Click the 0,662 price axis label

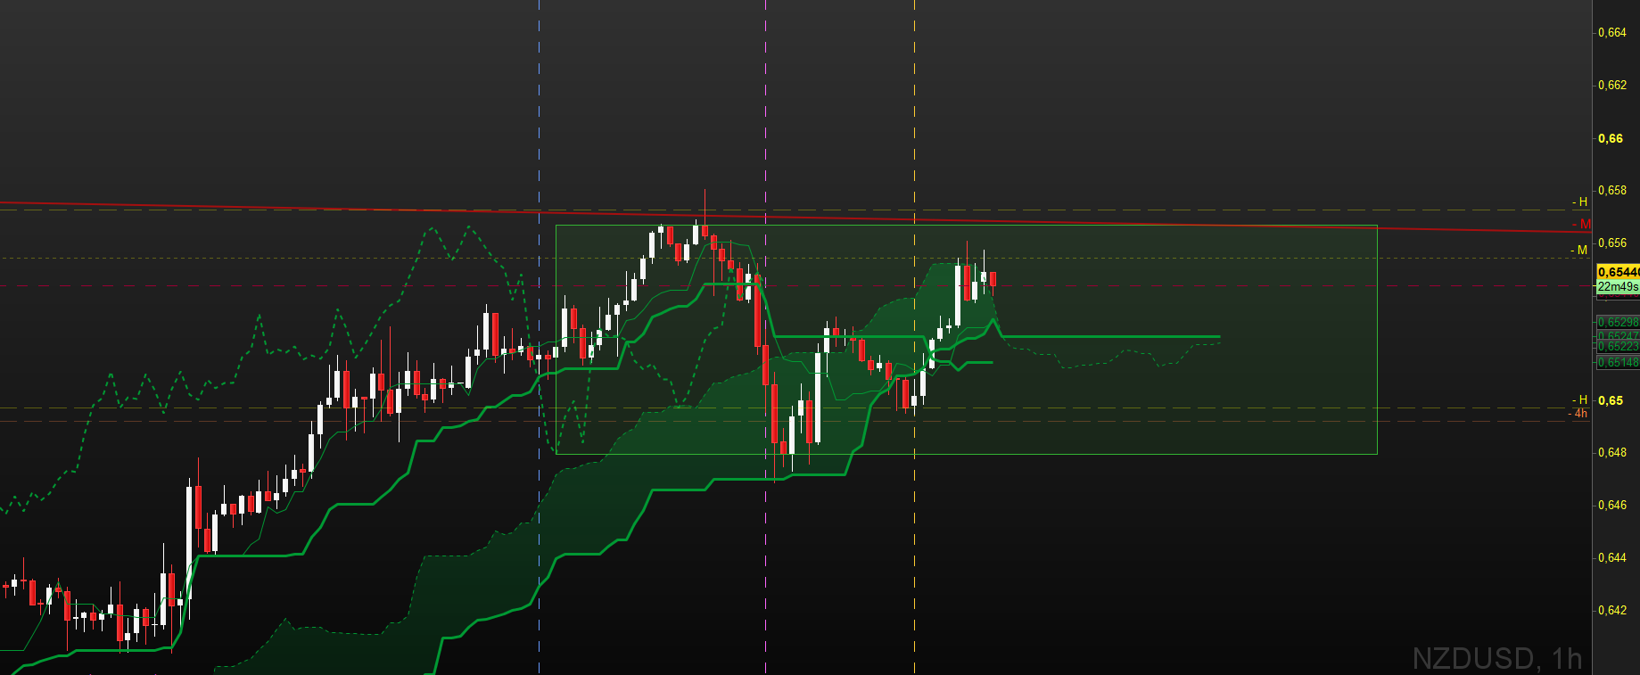click(1612, 86)
